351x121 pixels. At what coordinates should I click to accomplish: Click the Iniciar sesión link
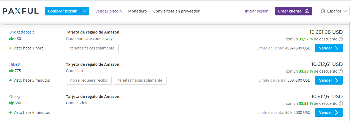256,11
